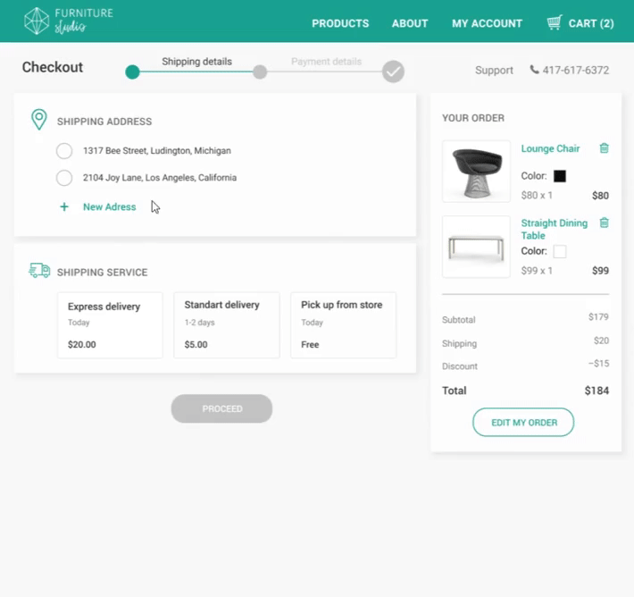Viewport: 634px width, 597px height.
Task: Click the plus icon for new address
Action: (x=64, y=207)
